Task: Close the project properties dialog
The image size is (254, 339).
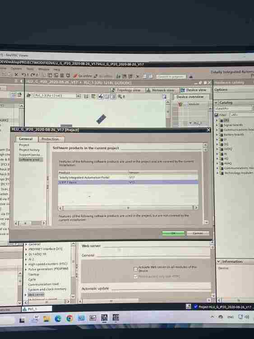Action: pyautogui.click(x=208, y=130)
